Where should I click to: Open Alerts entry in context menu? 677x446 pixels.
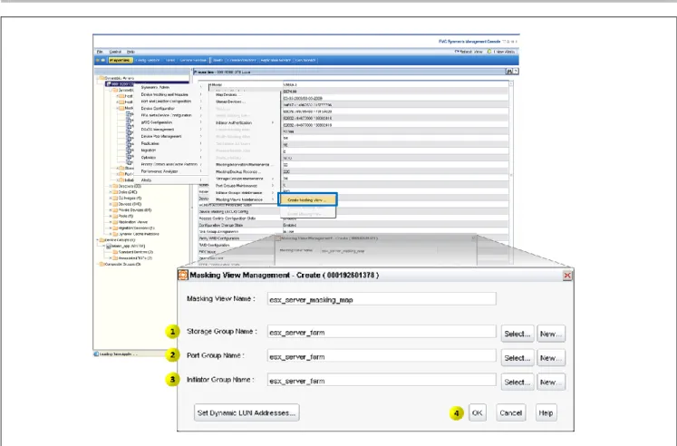170,180
